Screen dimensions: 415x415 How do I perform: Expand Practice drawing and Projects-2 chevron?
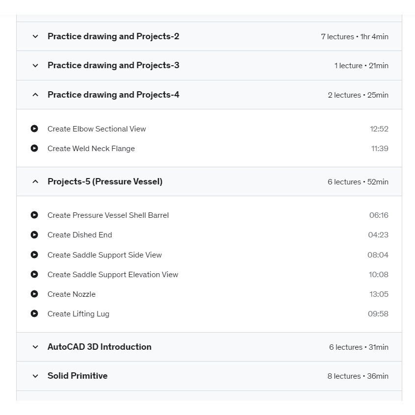tap(35, 36)
